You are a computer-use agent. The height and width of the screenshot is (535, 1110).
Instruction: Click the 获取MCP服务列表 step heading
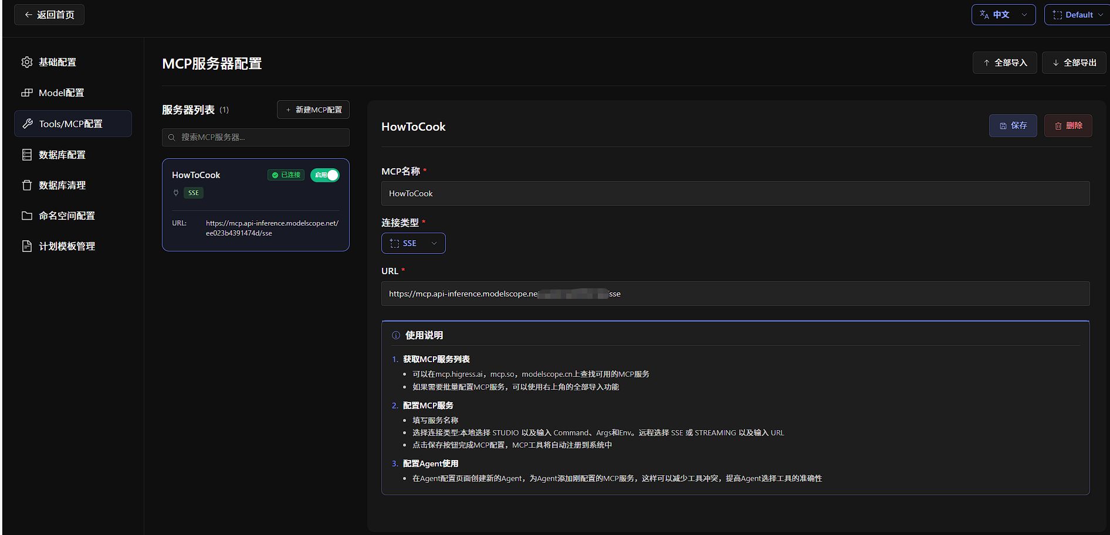point(436,359)
